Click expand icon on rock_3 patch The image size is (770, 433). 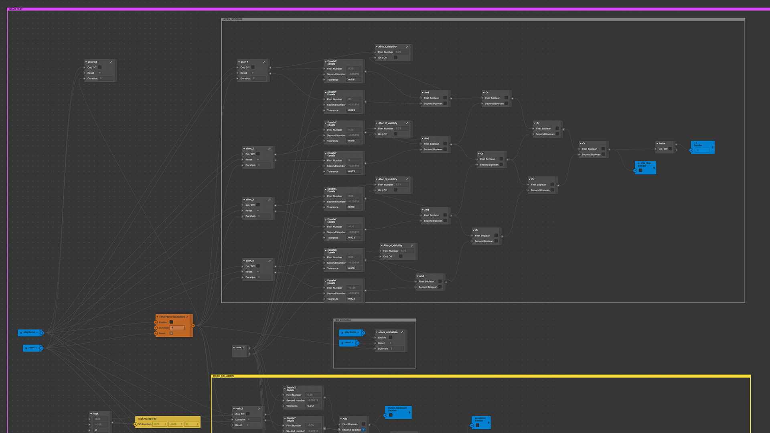coord(259,409)
